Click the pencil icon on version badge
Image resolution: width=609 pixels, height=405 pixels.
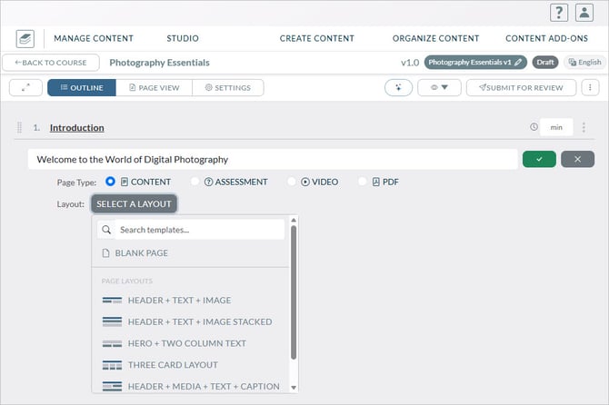click(518, 63)
